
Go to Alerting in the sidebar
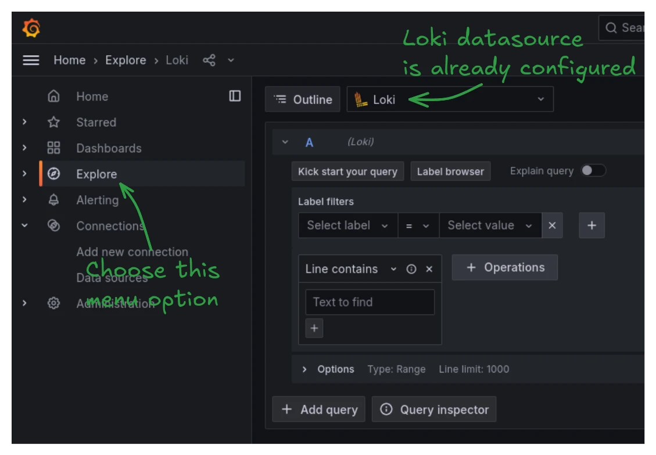(x=97, y=200)
